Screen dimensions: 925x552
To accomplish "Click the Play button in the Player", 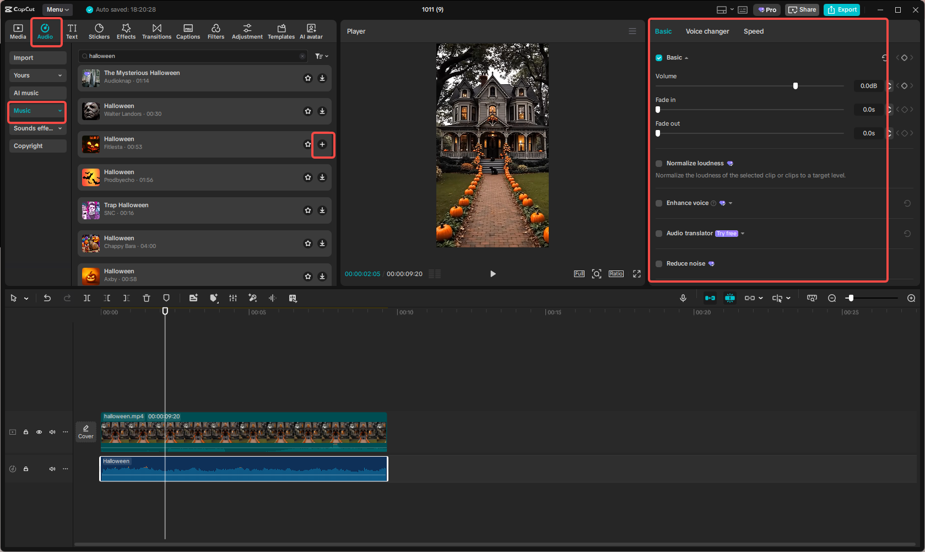I will pos(492,273).
